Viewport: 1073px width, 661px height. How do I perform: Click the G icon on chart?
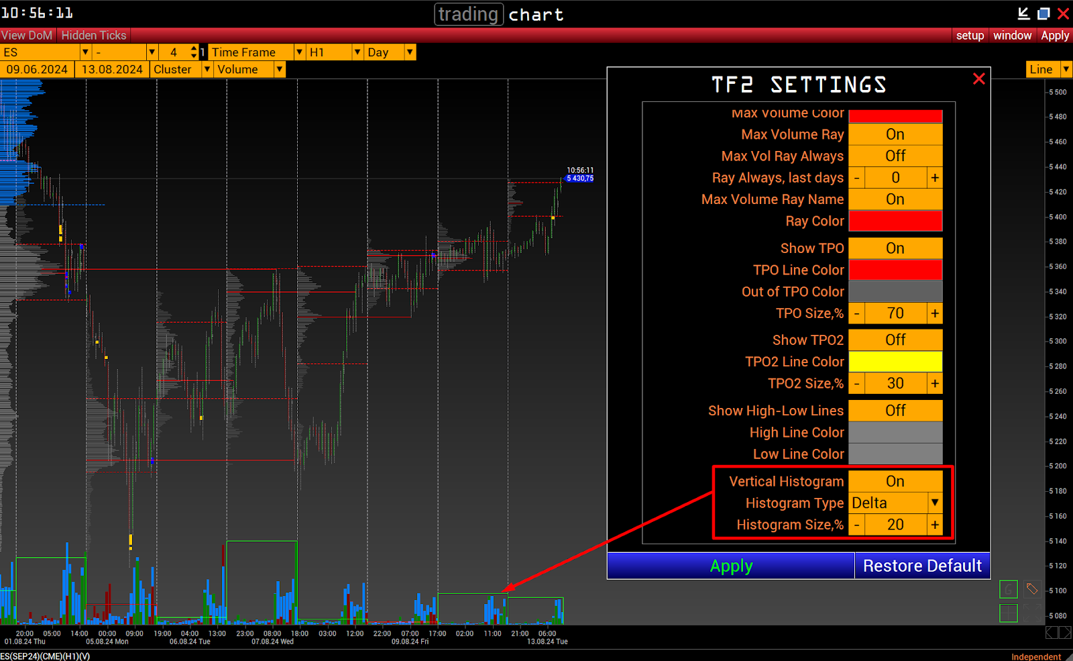tap(1008, 589)
